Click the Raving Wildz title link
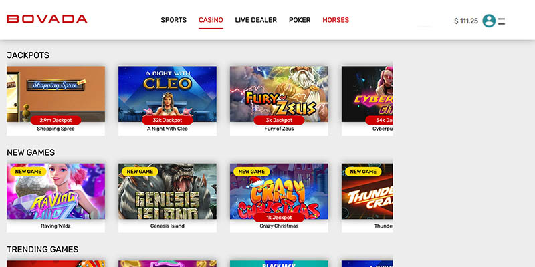535x267 pixels. 56,226
